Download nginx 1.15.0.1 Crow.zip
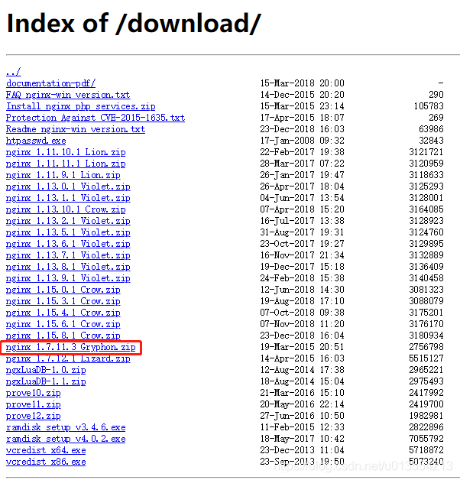This screenshot has height=480, width=460. pos(63,290)
